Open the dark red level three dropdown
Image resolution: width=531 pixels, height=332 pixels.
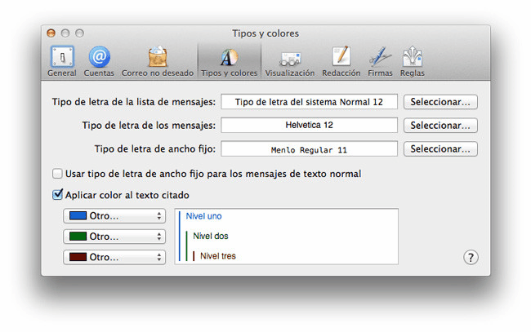pyautogui.click(x=114, y=257)
